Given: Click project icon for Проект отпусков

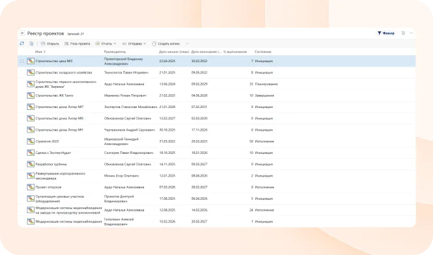Looking at the screenshot, I should click(30, 187).
